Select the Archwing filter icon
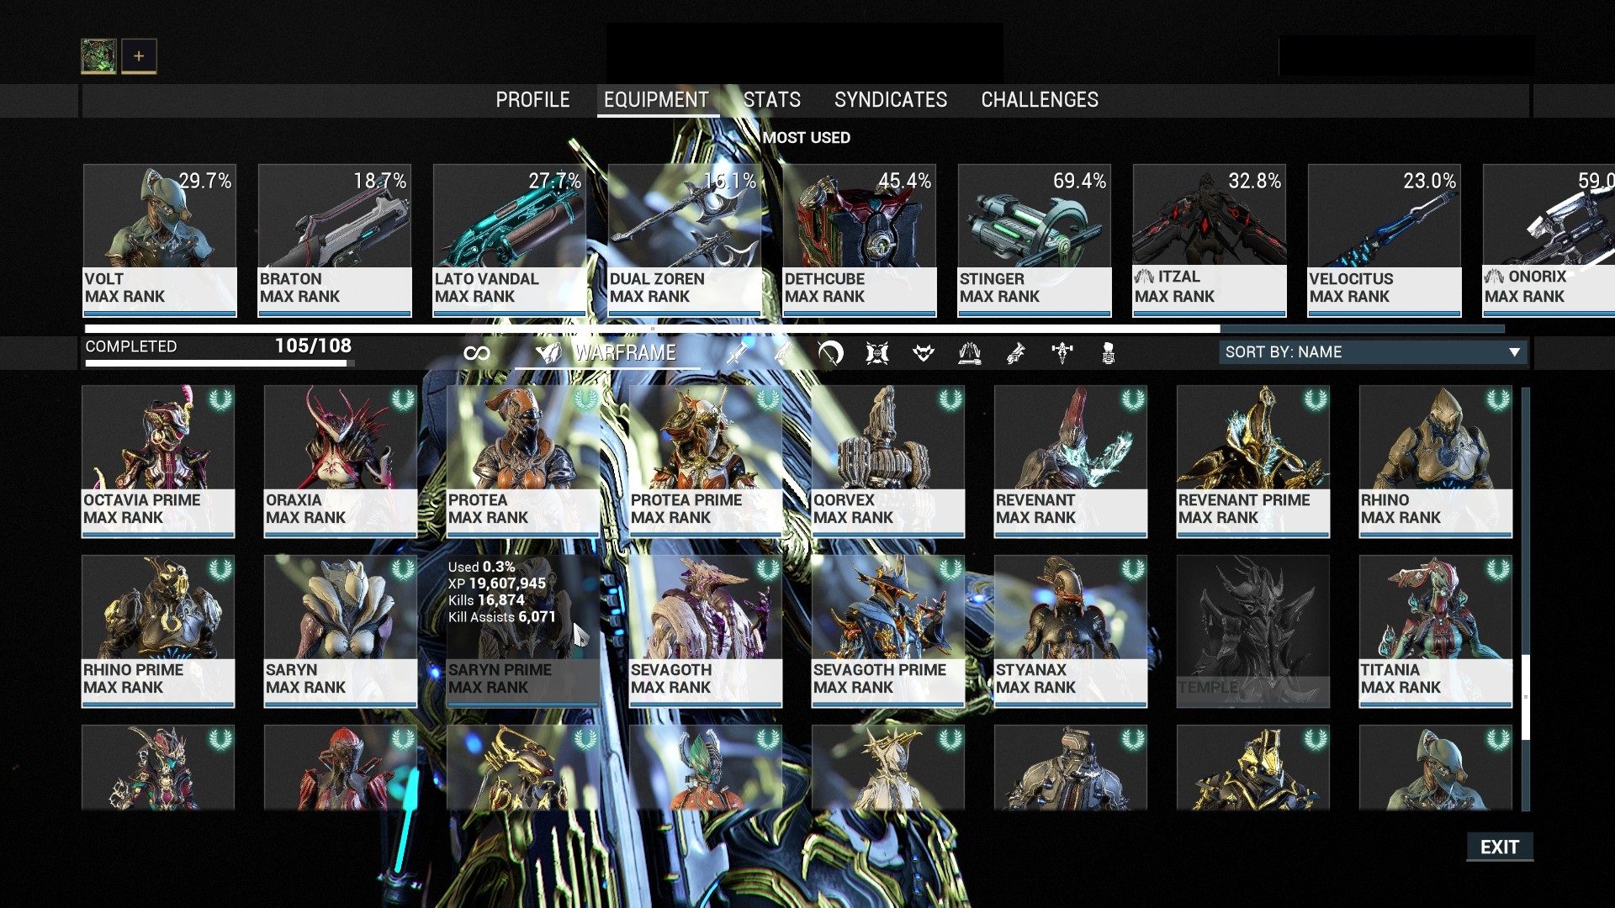 (x=970, y=353)
